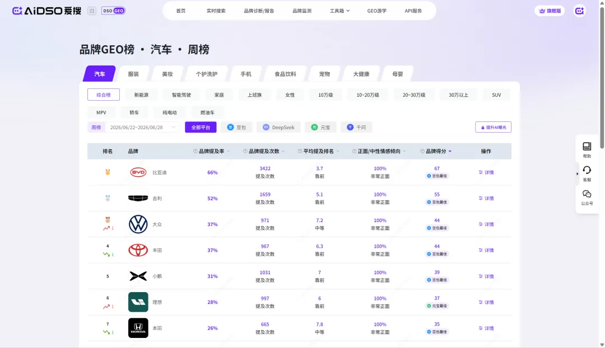Image resolution: width=605 pixels, height=348 pixels.
Task: Click the 提升AI曝光 button
Action: 493,127
